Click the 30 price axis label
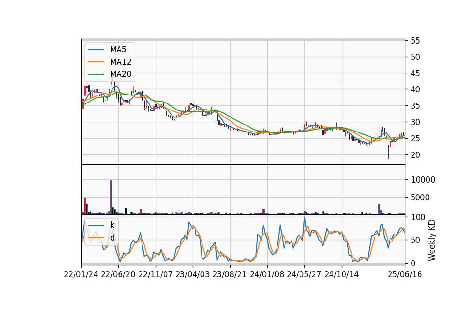The image size is (450, 323). coord(415,122)
